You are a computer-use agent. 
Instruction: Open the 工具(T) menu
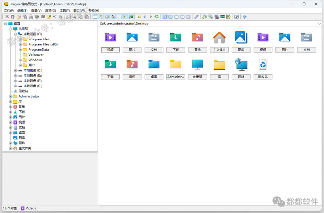pyautogui.click(x=65, y=11)
